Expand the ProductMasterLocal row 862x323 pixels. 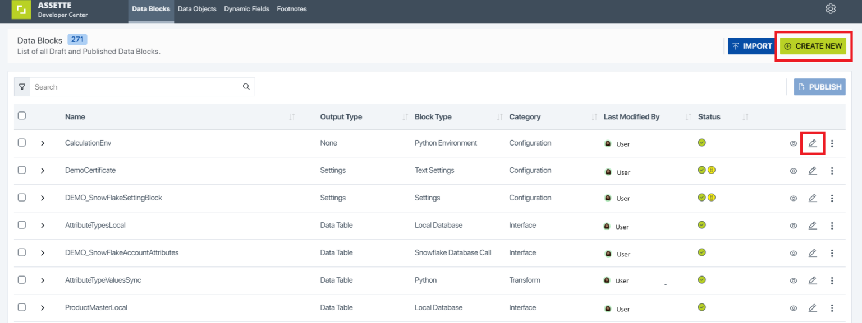[x=42, y=307]
